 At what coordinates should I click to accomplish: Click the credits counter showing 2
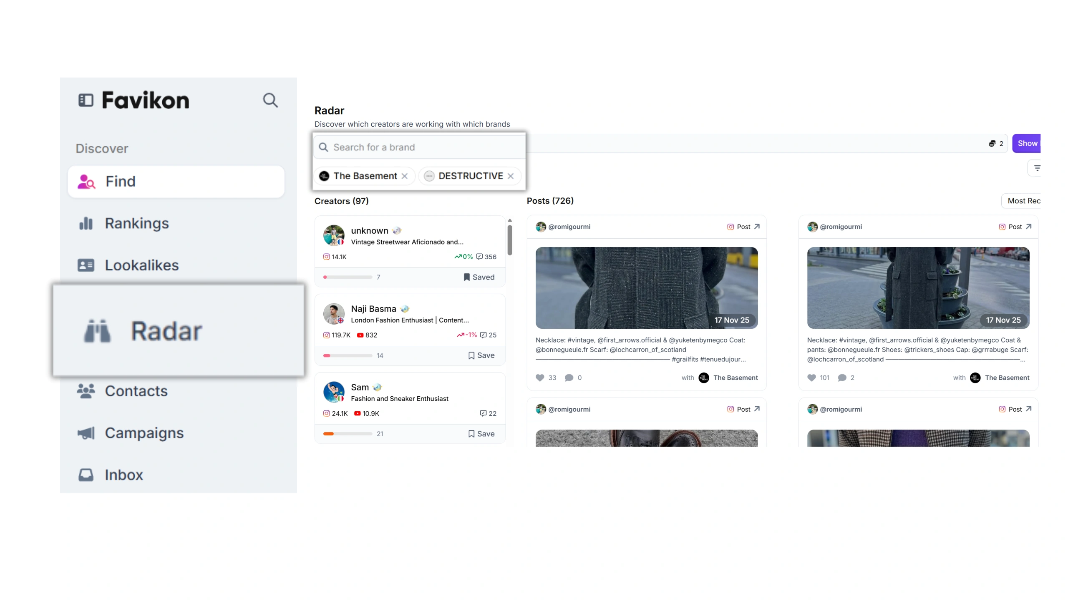tap(996, 144)
